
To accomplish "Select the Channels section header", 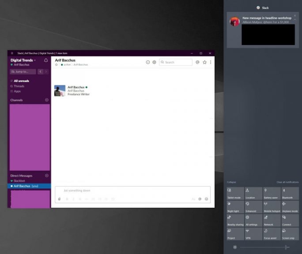I will click(16, 100).
